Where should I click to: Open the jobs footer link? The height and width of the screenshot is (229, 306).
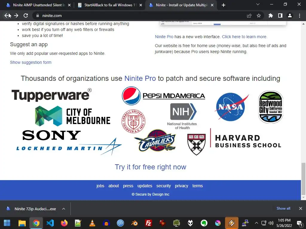(x=100, y=186)
